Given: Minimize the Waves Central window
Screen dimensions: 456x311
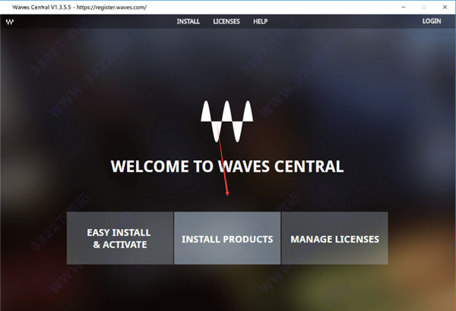Looking at the screenshot, I should [x=404, y=8].
